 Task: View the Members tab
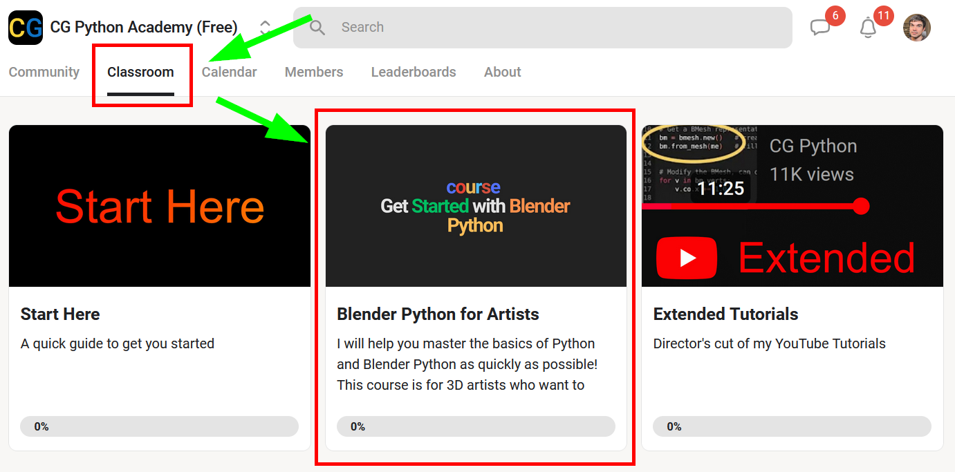tap(313, 72)
